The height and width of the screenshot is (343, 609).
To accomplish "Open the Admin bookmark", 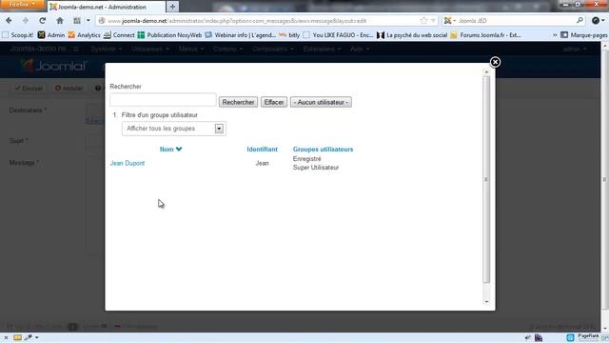I will (51, 35).
